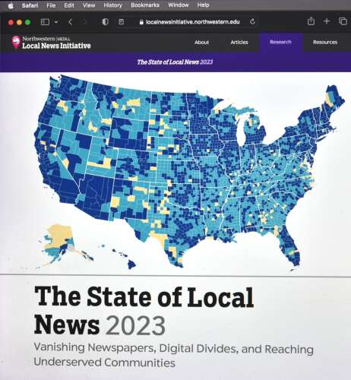Open the About navigation dropdown
Screen dimensions: 351x380
(x=202, y=43)
